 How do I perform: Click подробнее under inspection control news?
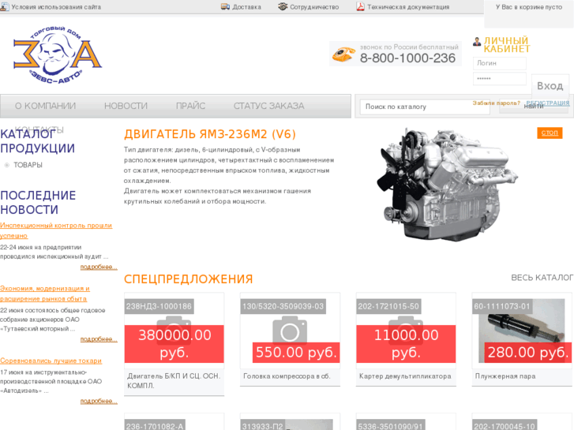[99, 267]
